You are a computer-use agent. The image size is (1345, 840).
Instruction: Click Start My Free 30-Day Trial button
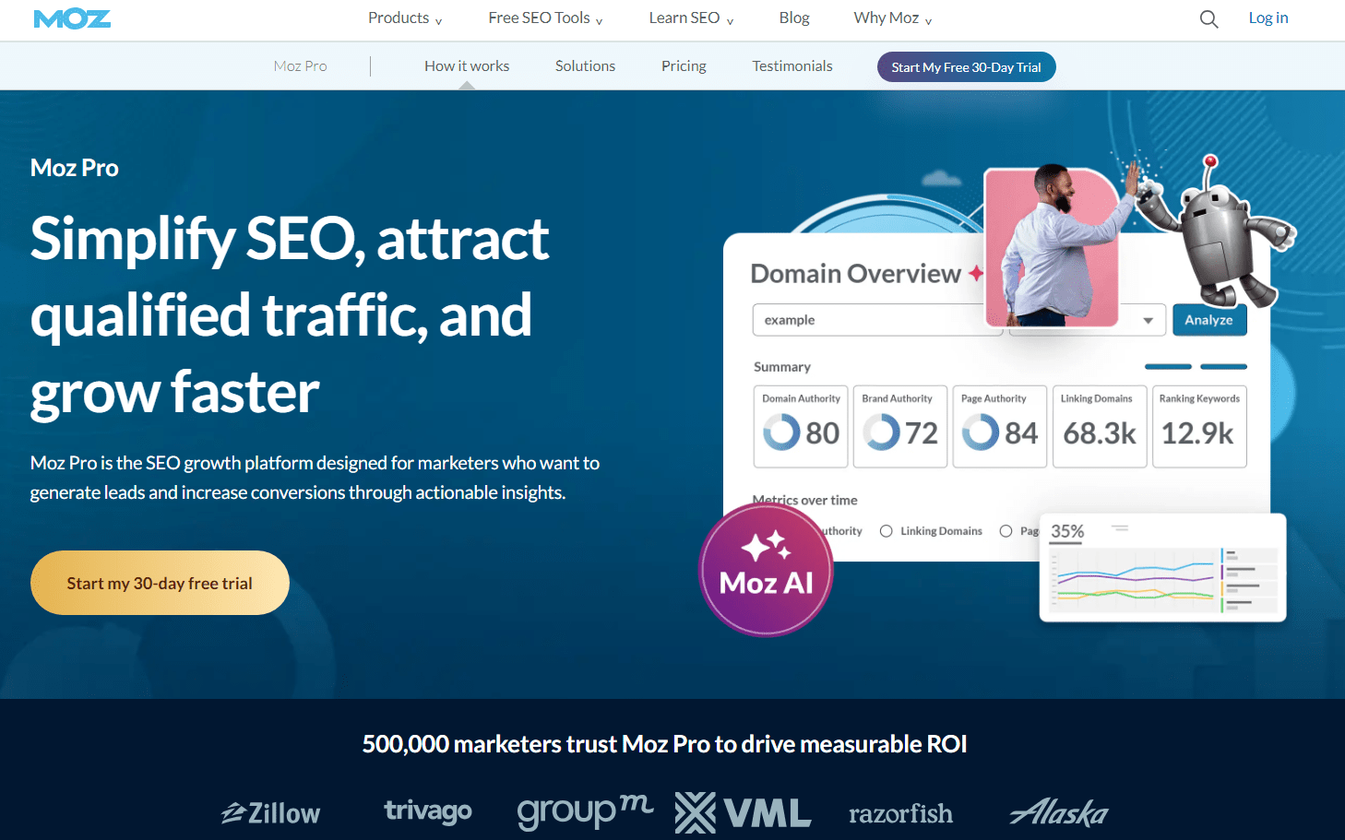(966, 67)
